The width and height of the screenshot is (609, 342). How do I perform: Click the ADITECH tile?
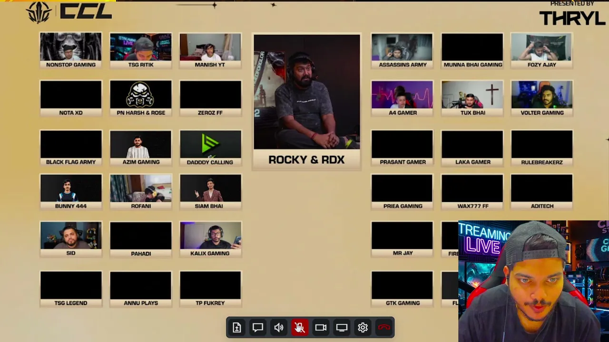coord(542,192)
